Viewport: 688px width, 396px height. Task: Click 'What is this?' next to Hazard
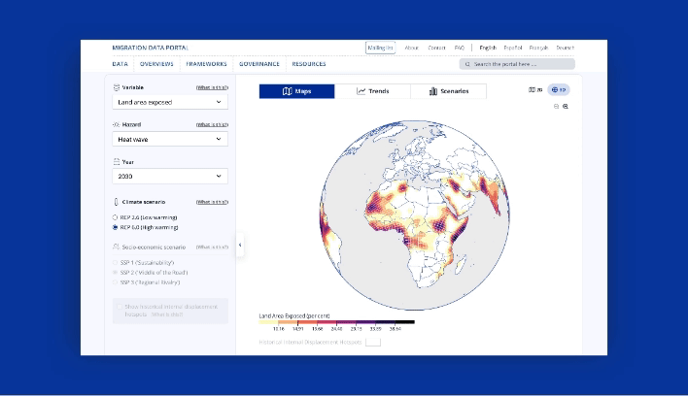coord(212,125)
